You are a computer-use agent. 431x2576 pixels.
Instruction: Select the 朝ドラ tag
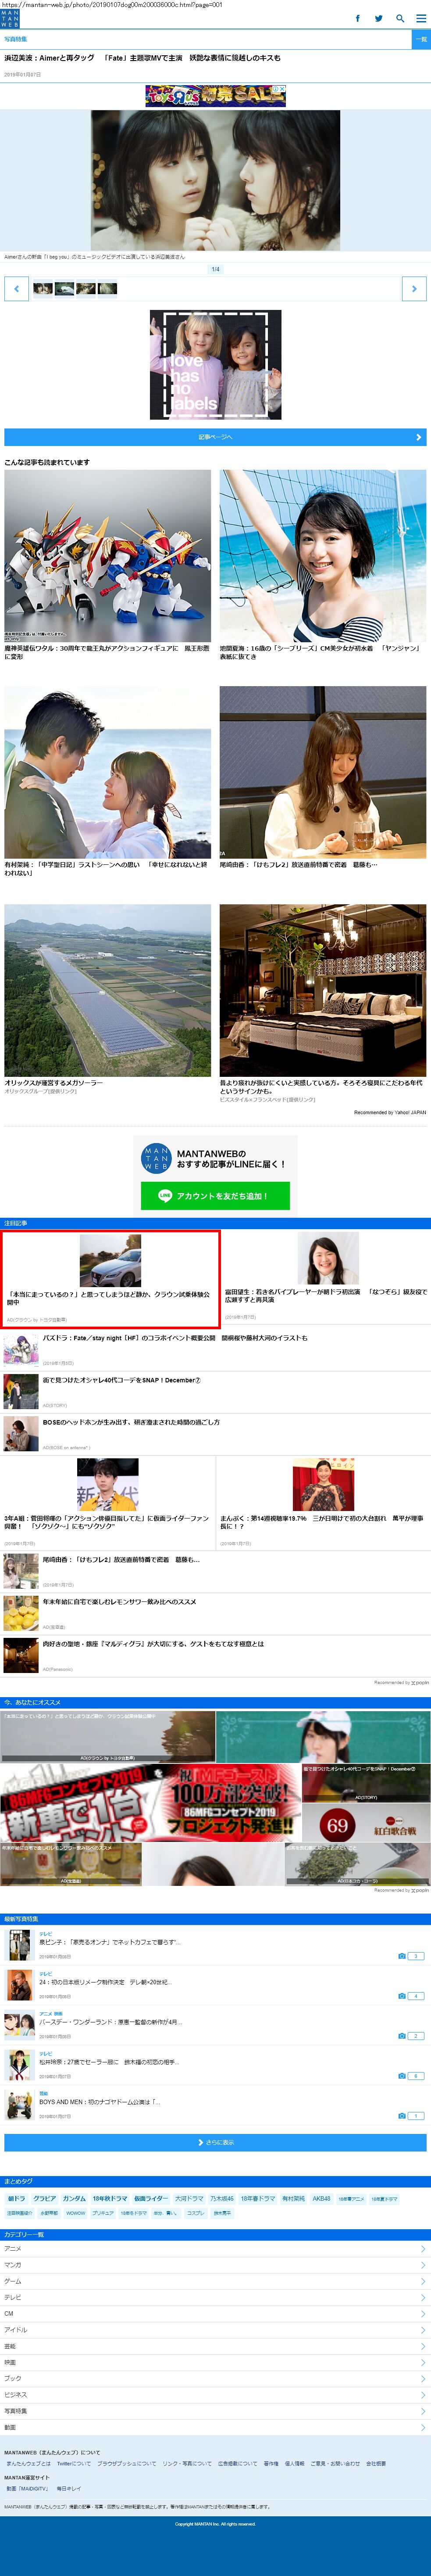[17, 2199]
